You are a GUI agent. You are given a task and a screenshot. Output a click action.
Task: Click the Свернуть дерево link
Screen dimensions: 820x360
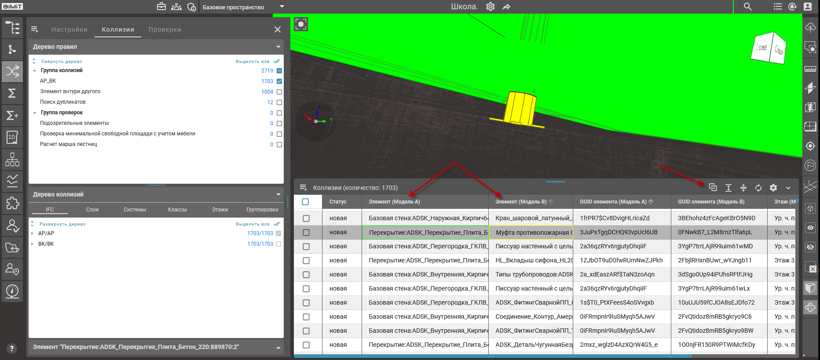tap(61, 62)
